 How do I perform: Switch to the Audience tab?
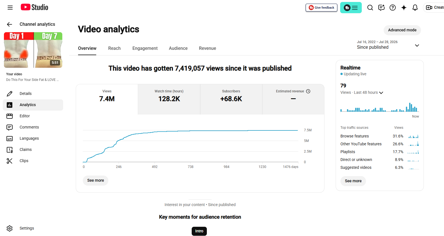pos(178,48)
